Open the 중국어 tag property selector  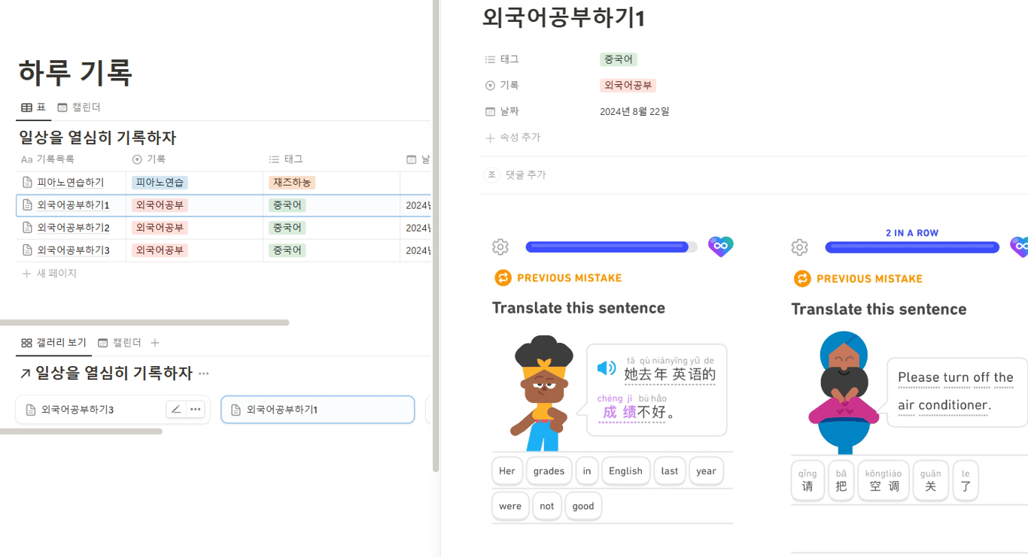pos(618,59)
